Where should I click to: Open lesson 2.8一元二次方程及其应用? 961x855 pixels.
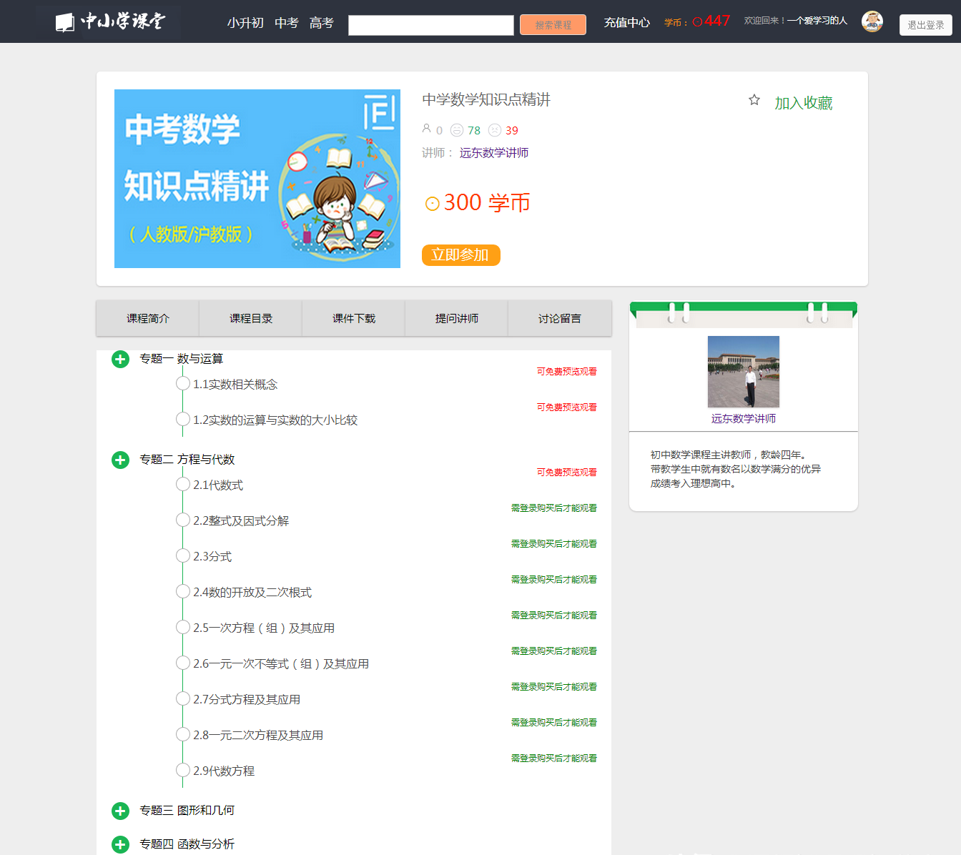coord(258,735)
